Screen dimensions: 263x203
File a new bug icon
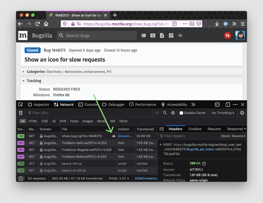pyautogui.click(x=162, y=36)
